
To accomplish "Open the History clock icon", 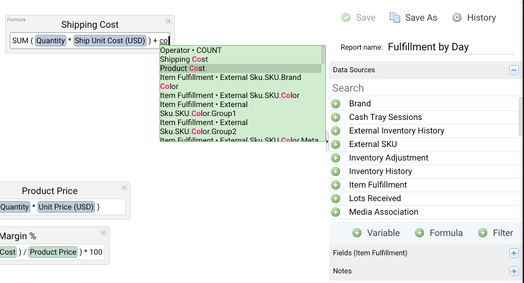I will pyautogui.click(x=457, y=17).
